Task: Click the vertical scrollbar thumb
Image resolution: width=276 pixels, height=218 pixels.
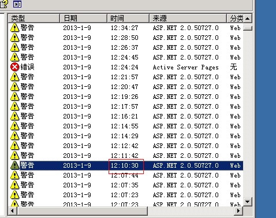Action: coord(248,28)
